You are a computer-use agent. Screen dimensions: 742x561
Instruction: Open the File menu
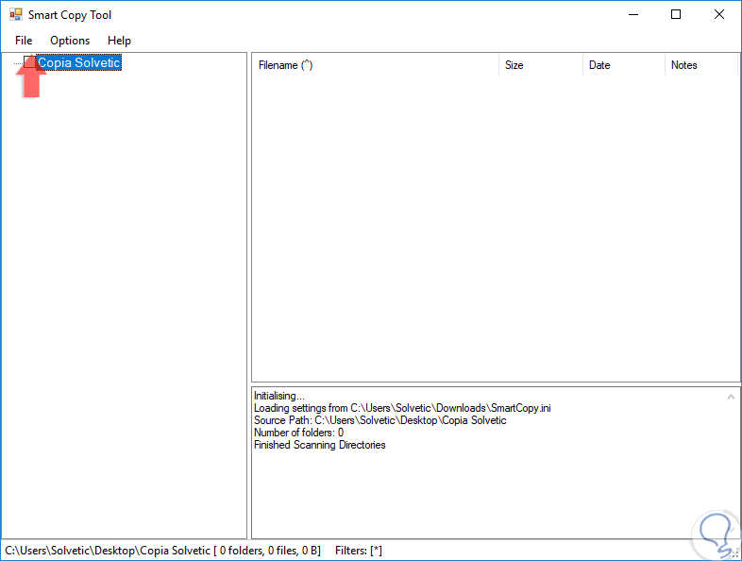click(x=24, y=41)
